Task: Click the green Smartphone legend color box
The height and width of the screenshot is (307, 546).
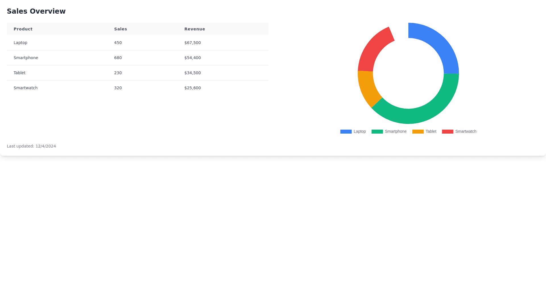Action: [377, 132]
